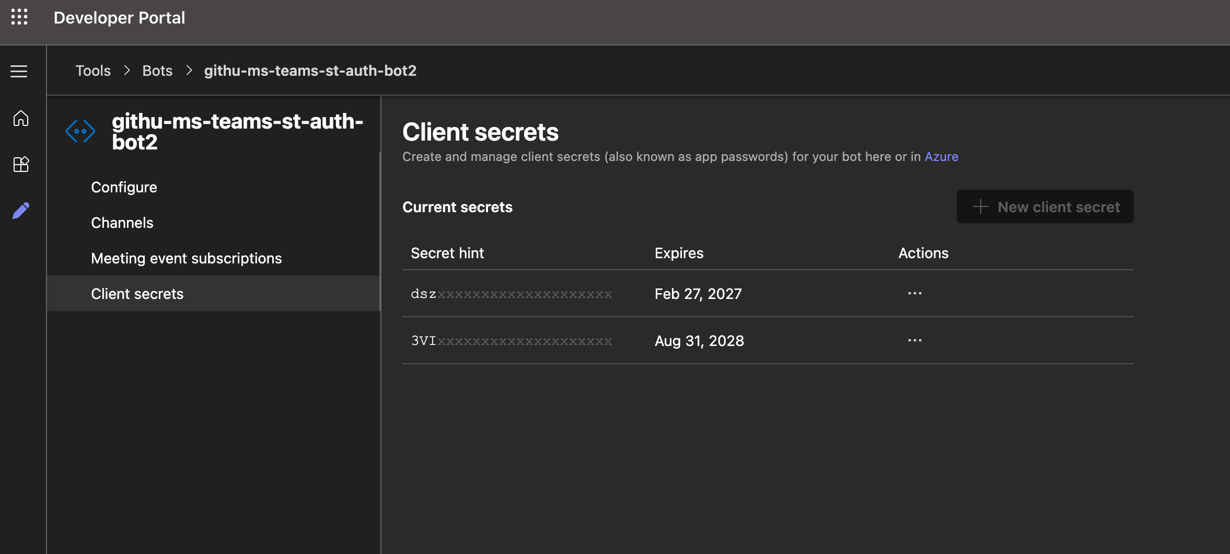Follow the Azure link
Screen dimensions: 1230x554
click(942, 157)
